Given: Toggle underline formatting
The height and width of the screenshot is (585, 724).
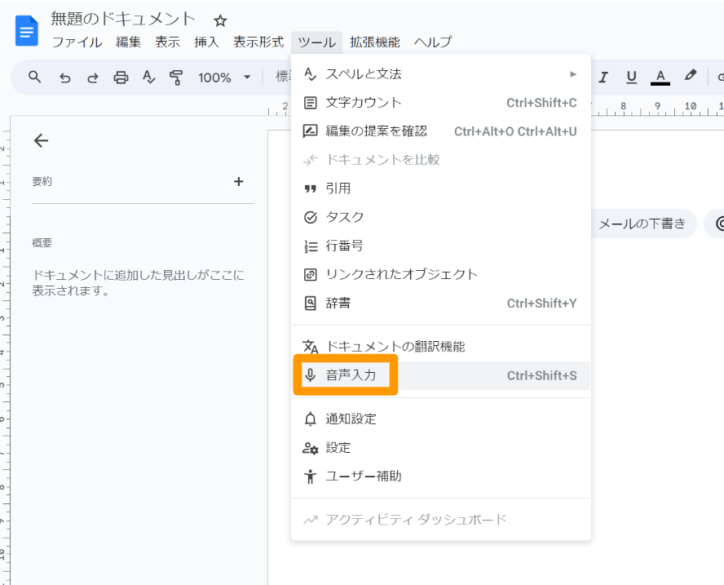Looking at the screenshot, I should [x=631, y=78].
